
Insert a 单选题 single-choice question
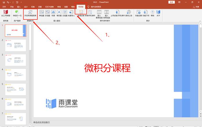pyautogui.click(x=42, y=13)
